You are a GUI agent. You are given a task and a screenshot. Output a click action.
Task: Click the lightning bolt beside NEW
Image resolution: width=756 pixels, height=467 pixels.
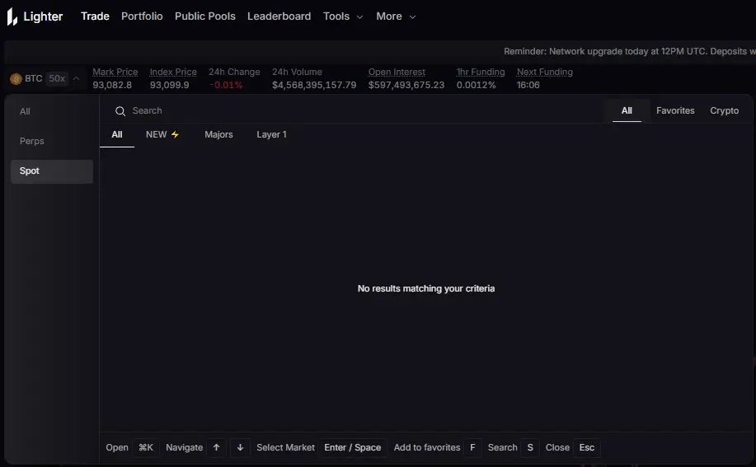click(x=175, y=134)
